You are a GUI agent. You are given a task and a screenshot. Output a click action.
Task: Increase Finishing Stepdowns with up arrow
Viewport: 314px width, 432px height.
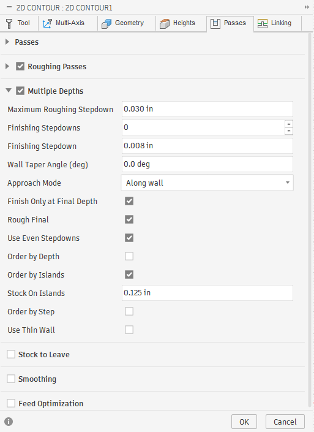tap(289, 124)
